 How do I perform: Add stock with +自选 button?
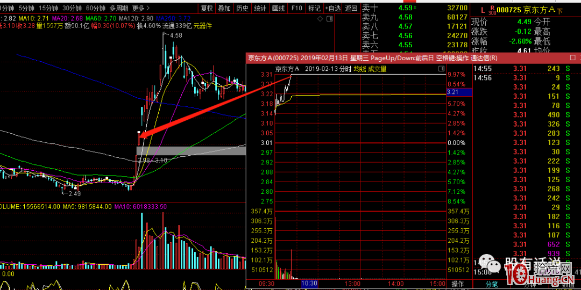click(x=333, y=8)
